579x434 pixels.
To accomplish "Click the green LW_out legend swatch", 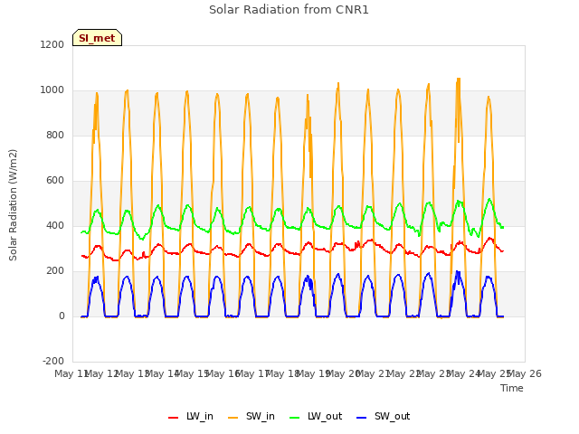I will coord(295,418).
